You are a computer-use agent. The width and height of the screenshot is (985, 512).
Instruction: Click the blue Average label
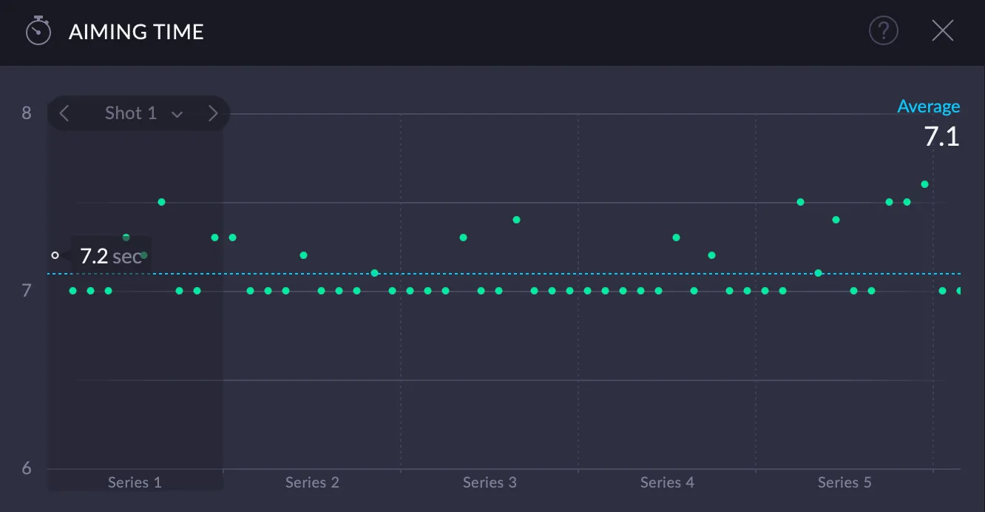[929, 106]
